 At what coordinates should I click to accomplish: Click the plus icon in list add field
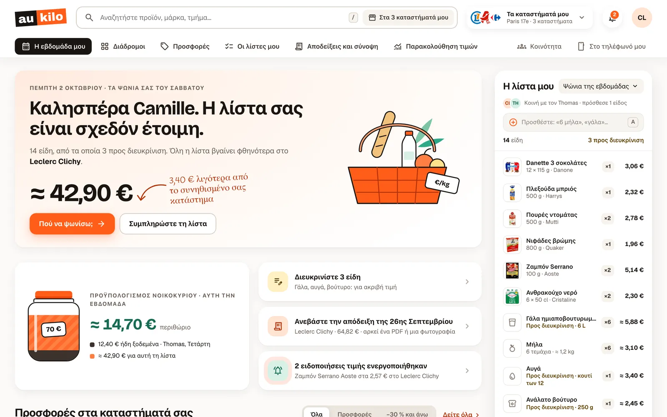point(513,122)
